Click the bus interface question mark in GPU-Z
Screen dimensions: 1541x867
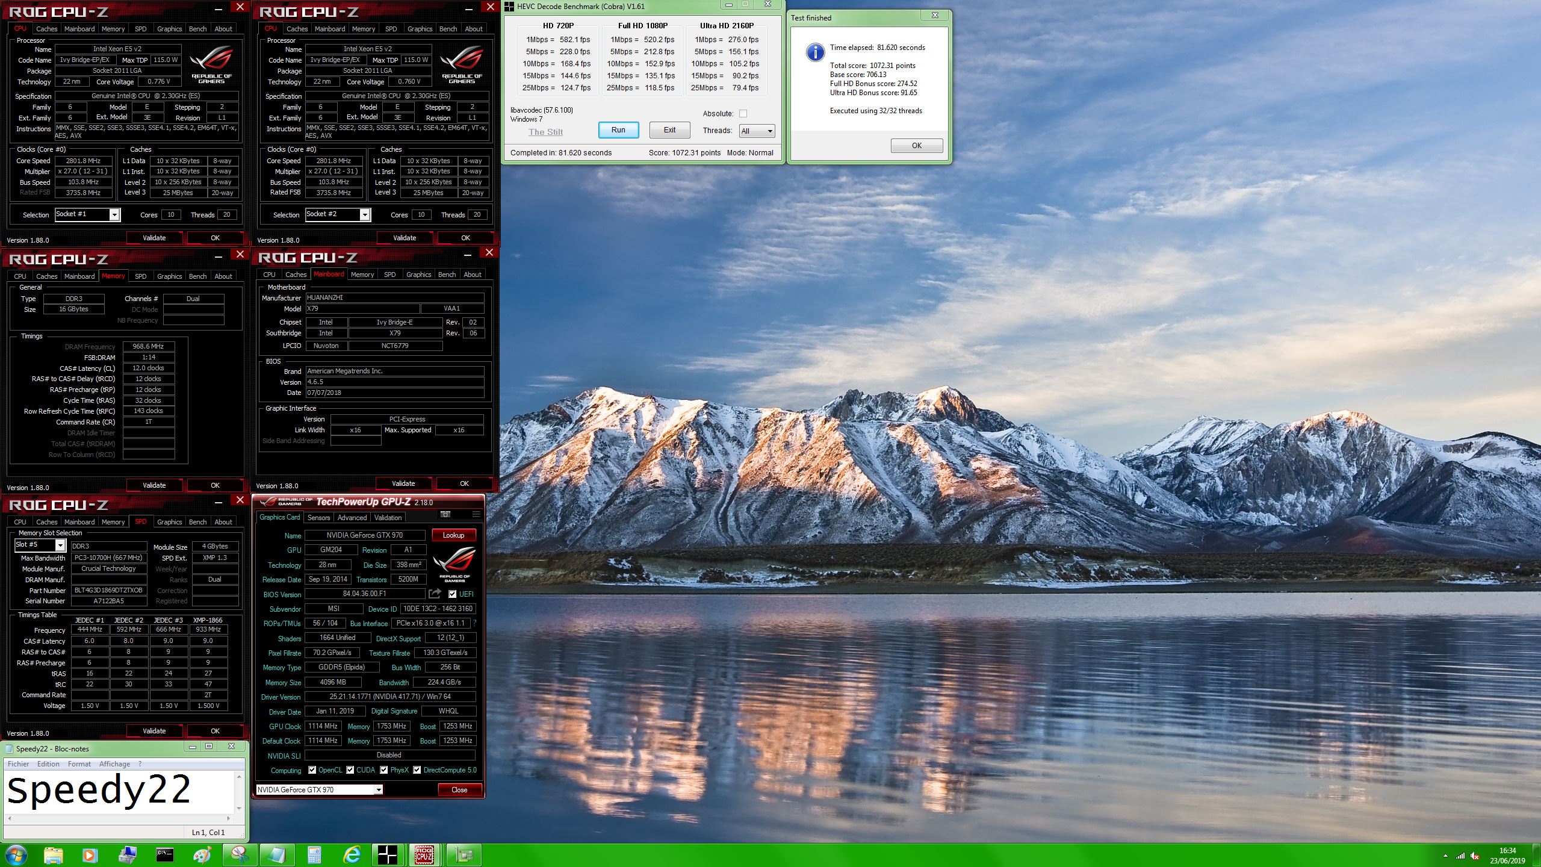coord(474,623)
